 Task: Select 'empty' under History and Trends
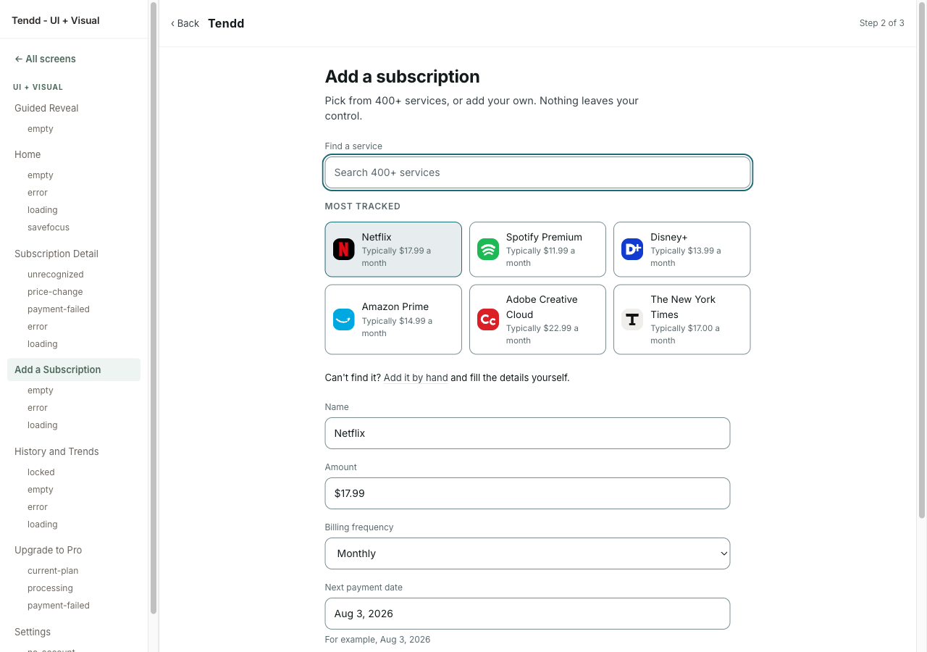(41, 490)
